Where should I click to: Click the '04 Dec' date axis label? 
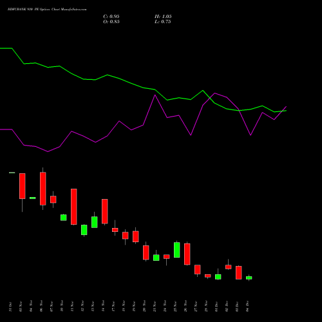(247, 307)
